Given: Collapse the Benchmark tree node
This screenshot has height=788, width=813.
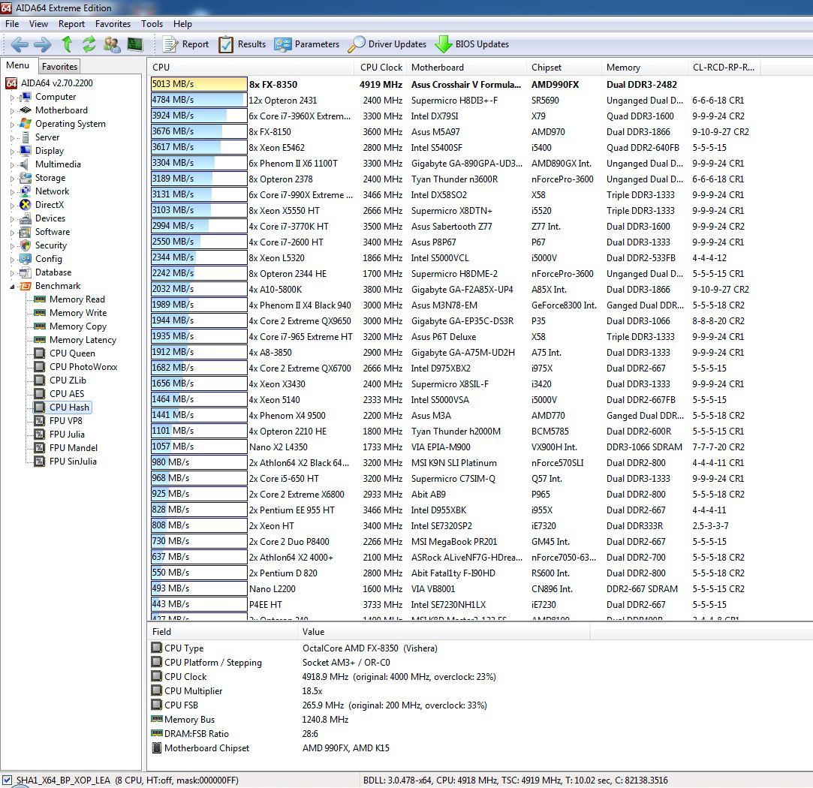Looking at the screenshot, I should point(13,286).
